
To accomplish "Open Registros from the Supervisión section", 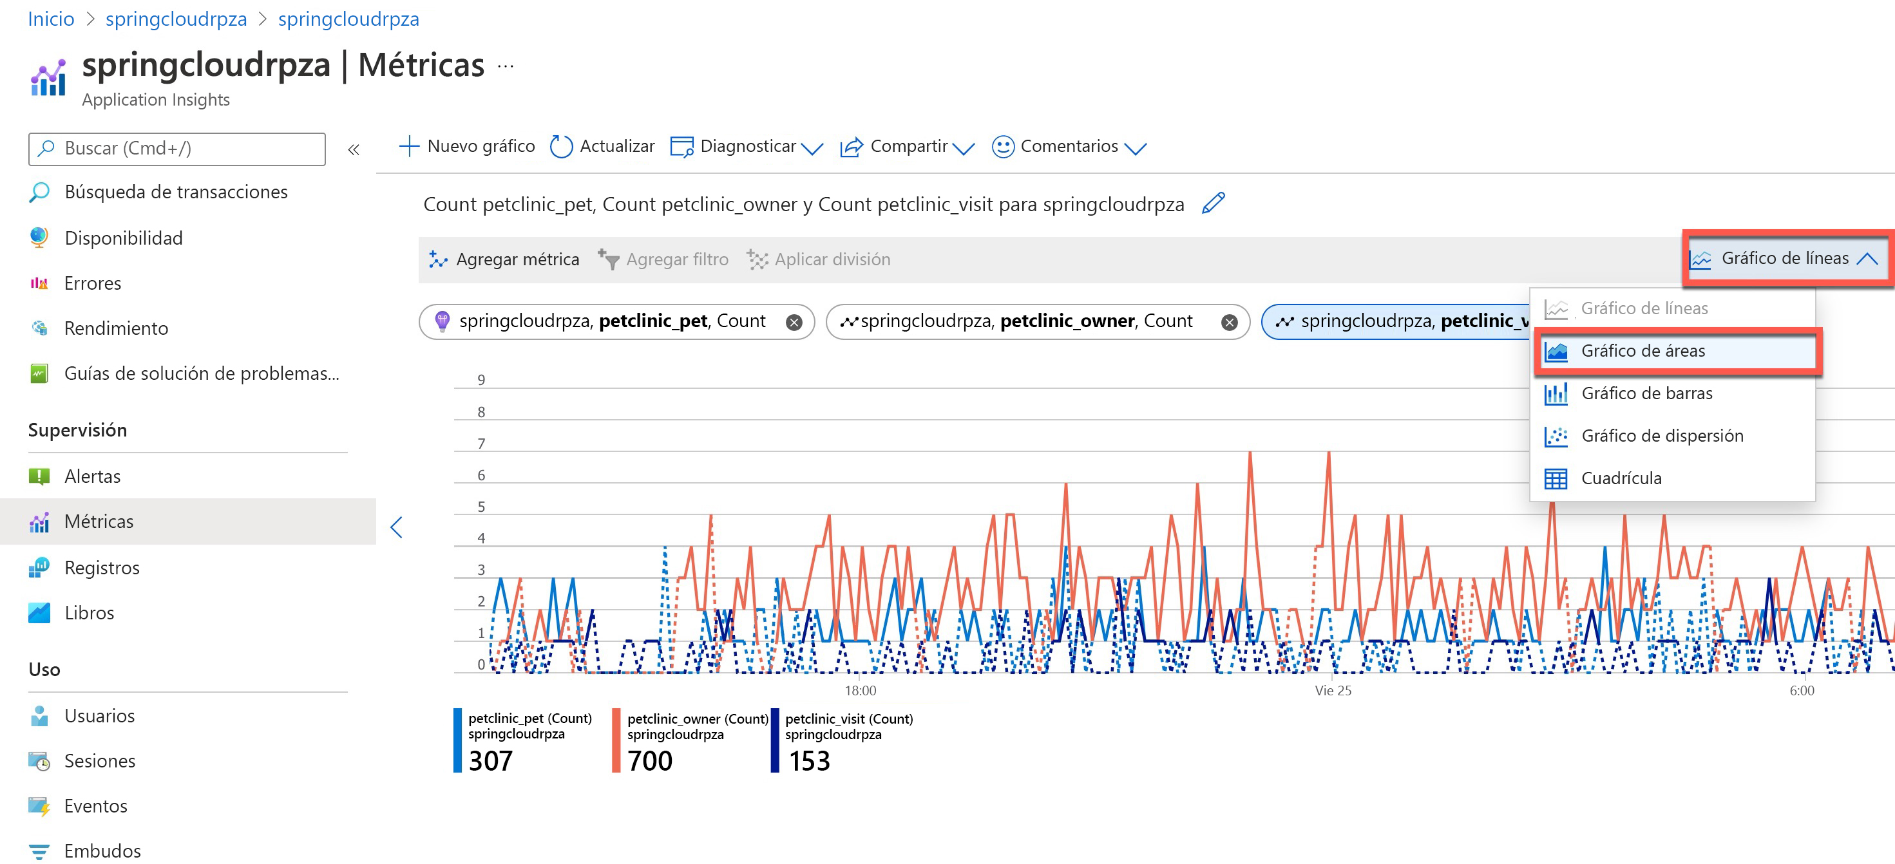I will point(102,567).
